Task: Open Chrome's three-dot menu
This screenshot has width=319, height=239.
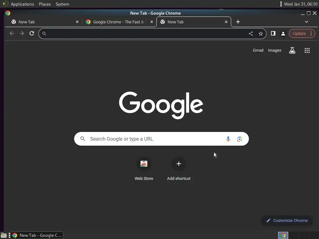Action: coord(311,34)
